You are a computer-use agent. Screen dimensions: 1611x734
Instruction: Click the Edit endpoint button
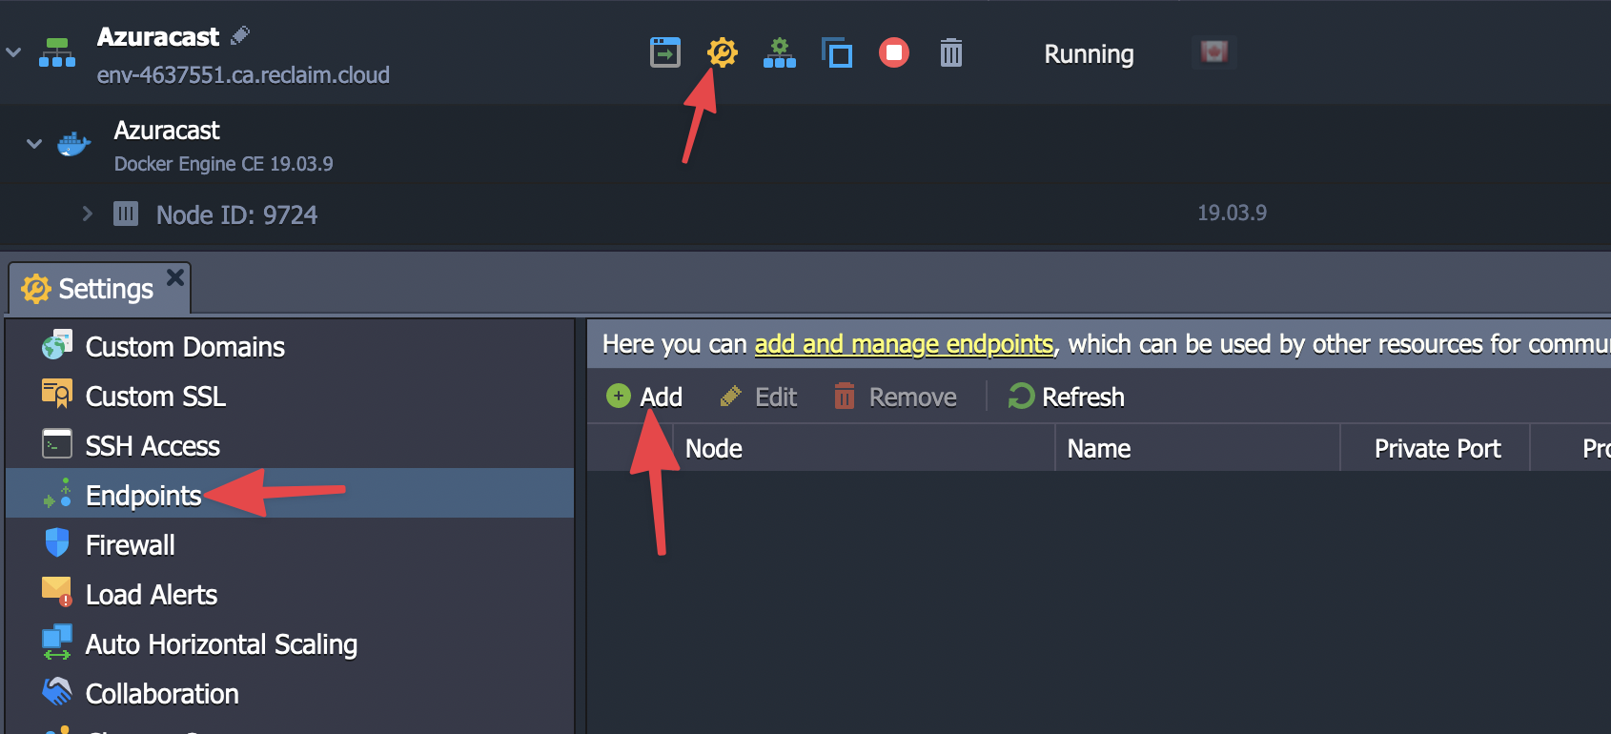[x=758, y=397]
